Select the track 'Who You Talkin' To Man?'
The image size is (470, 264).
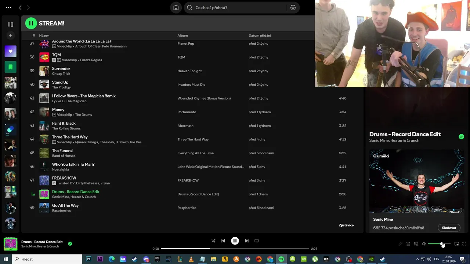pyautogui.click(x=73, y=164)
